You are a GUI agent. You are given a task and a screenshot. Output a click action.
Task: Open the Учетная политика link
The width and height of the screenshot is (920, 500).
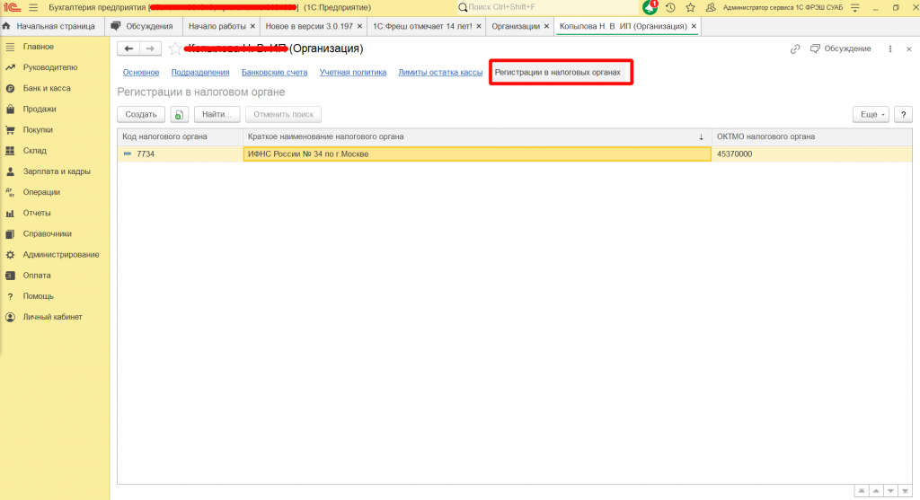pos(352,72)
